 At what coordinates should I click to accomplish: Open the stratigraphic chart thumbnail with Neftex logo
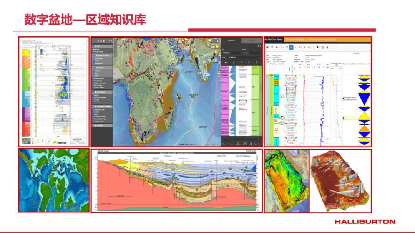coord(54,92)
